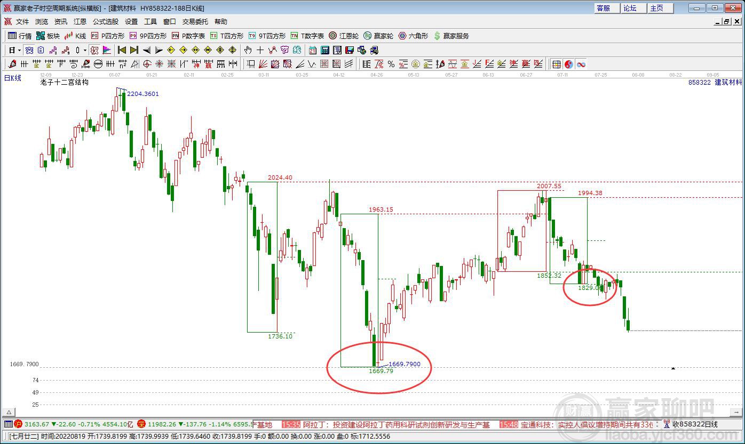
Task: Click the 1963.15 price level label
Action: [x=381, y=209]
